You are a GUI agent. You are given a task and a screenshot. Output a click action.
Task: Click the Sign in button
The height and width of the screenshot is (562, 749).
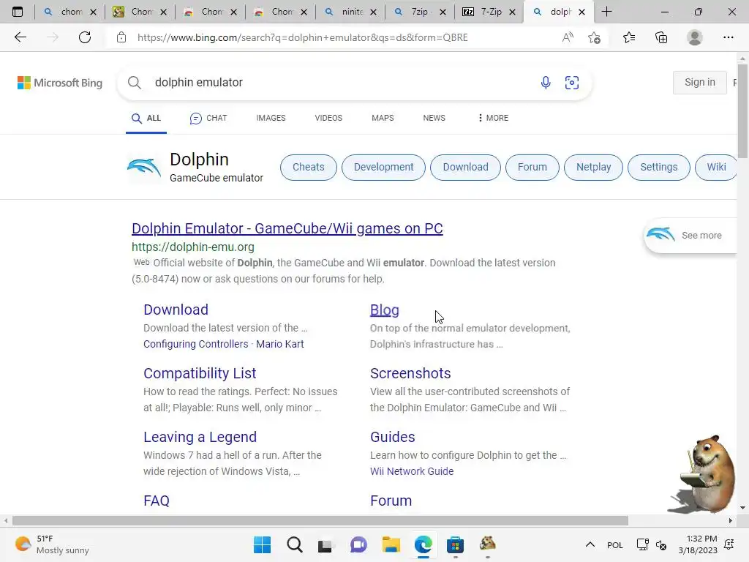pos(700,83)
